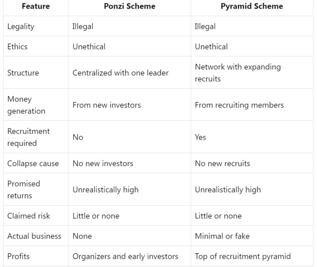Click the Claimed risk row label
This screenshot has width=317, height=267.
(x=28, y=216)
